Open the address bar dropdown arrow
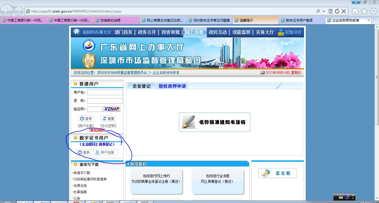Image resolution: width=379 pixels, height=203 pixels. click(x=324, y=11)
